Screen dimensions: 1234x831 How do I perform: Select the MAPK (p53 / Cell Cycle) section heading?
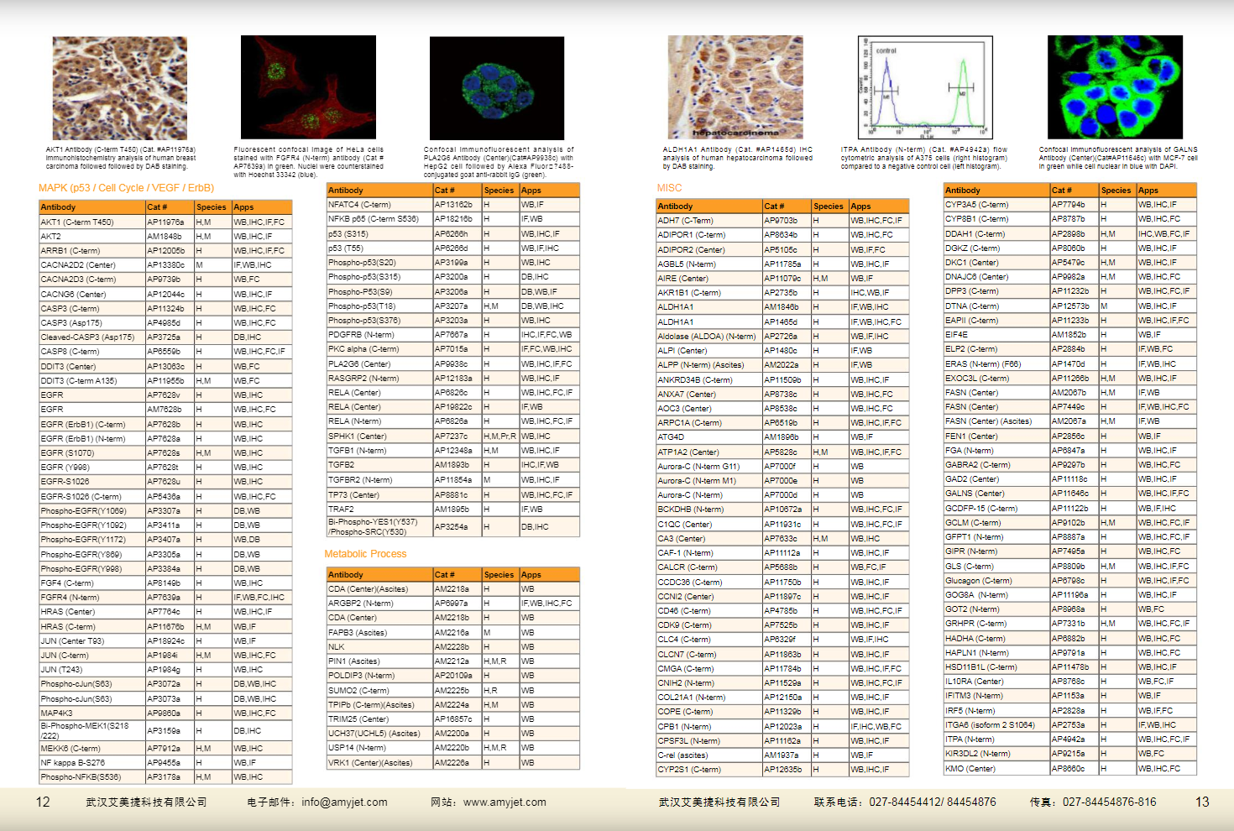(126, 188)
